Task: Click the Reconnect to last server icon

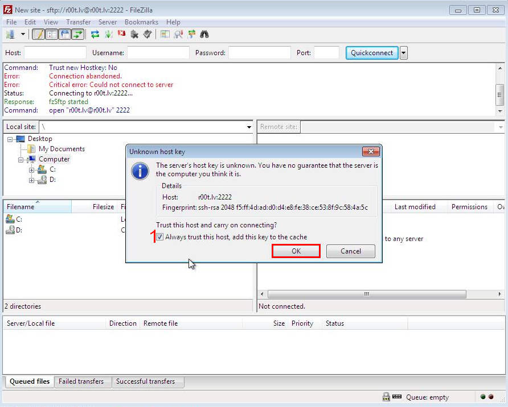Action: pos(148,34)
